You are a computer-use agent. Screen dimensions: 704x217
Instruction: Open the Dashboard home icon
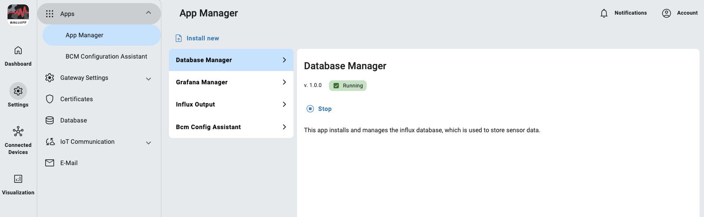tap(18, 50)
